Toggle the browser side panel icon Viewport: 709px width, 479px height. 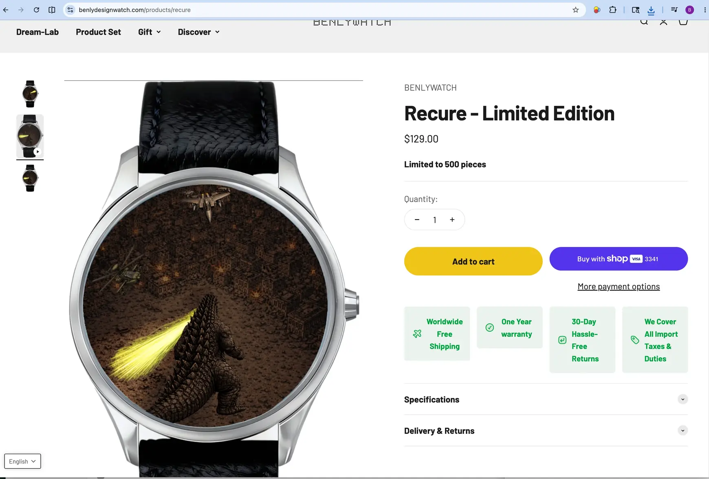pyautogui.click(x=52, y=10)
